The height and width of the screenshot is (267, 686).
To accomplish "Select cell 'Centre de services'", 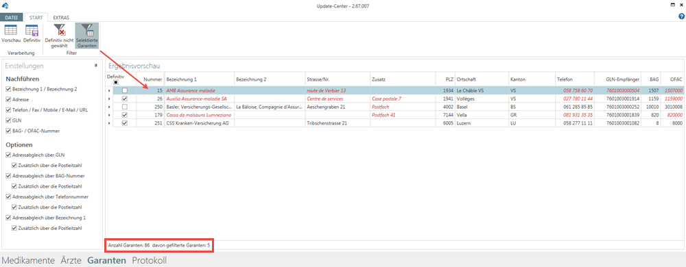I will tap(338, 99).
